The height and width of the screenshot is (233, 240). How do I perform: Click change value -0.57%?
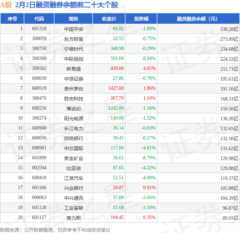148,138
